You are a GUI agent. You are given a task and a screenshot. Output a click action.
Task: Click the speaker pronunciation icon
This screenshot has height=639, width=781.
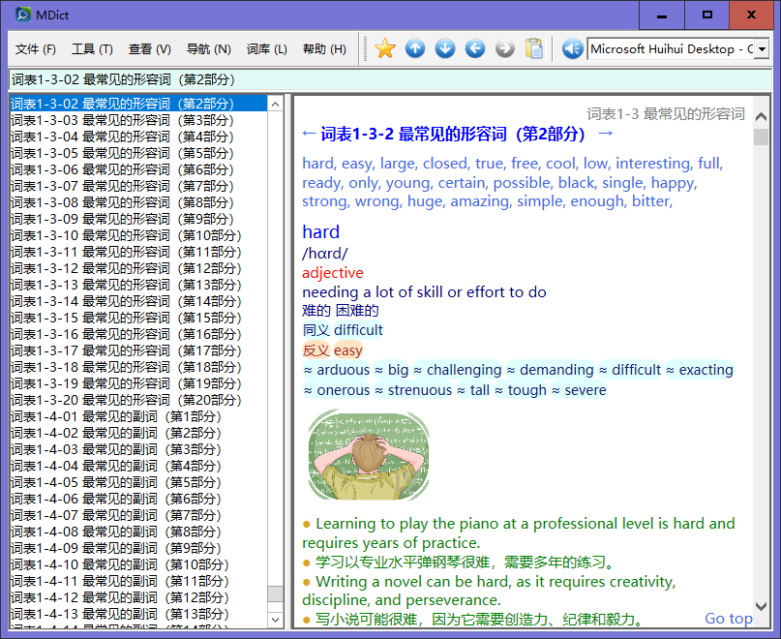[572, 48]
